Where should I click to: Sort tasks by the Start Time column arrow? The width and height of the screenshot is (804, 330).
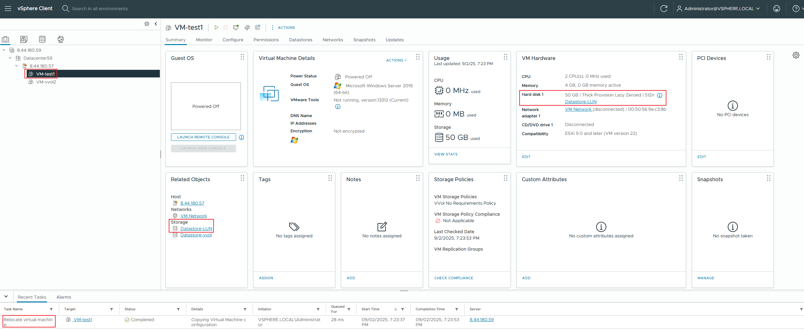396,309
